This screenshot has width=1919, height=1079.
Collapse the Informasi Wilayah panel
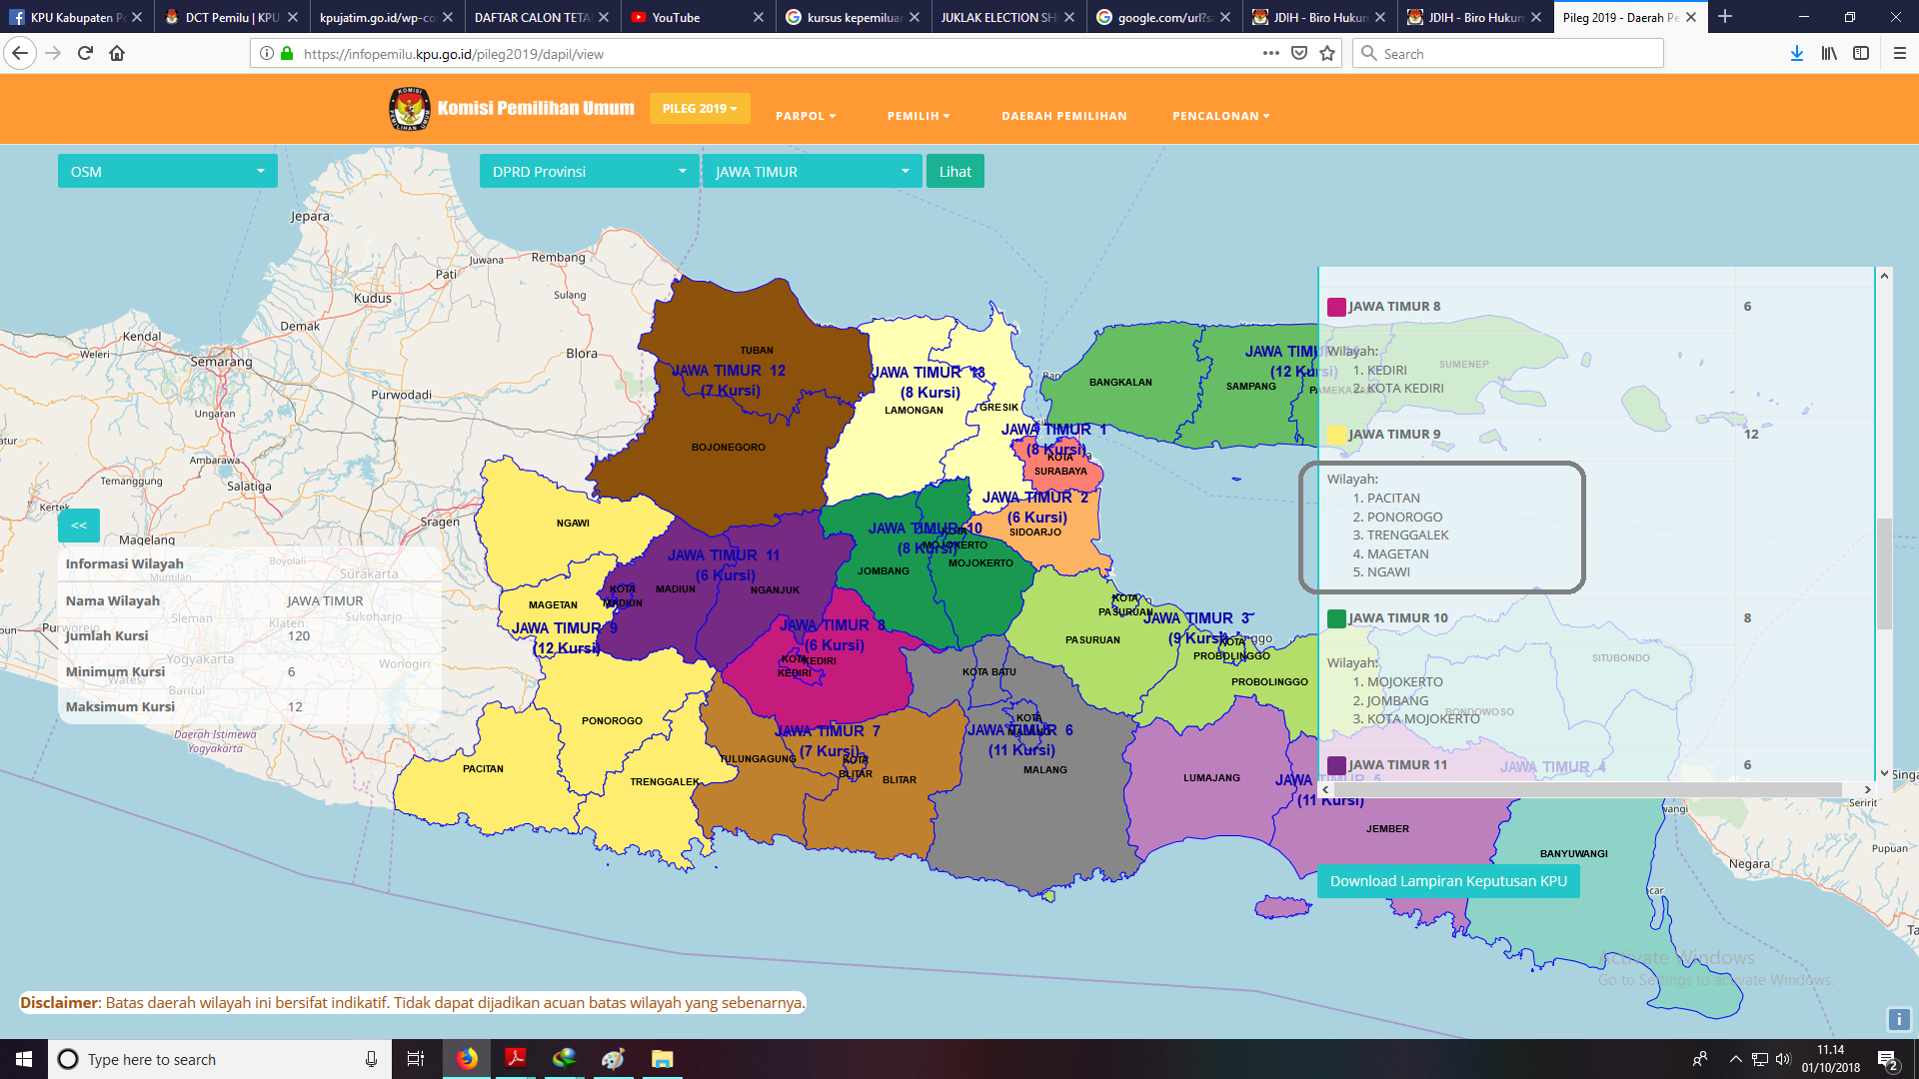[79, 526]
